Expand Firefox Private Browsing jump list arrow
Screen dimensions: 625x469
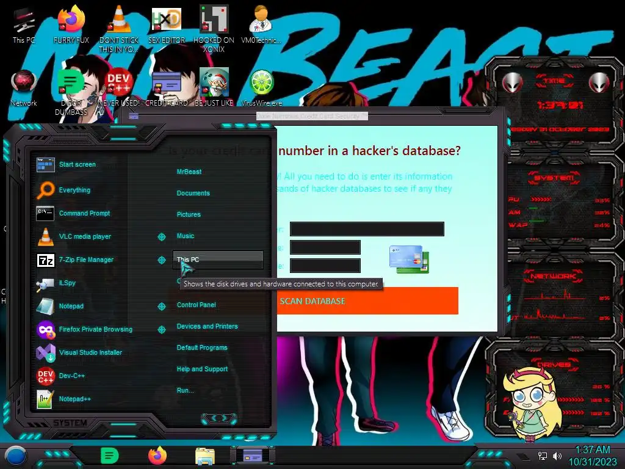[x=161, y=329]
